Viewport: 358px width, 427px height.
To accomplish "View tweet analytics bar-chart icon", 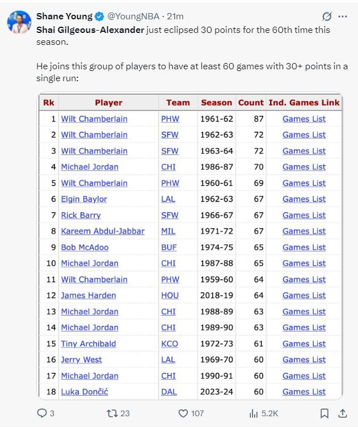I will click(254, 413).
